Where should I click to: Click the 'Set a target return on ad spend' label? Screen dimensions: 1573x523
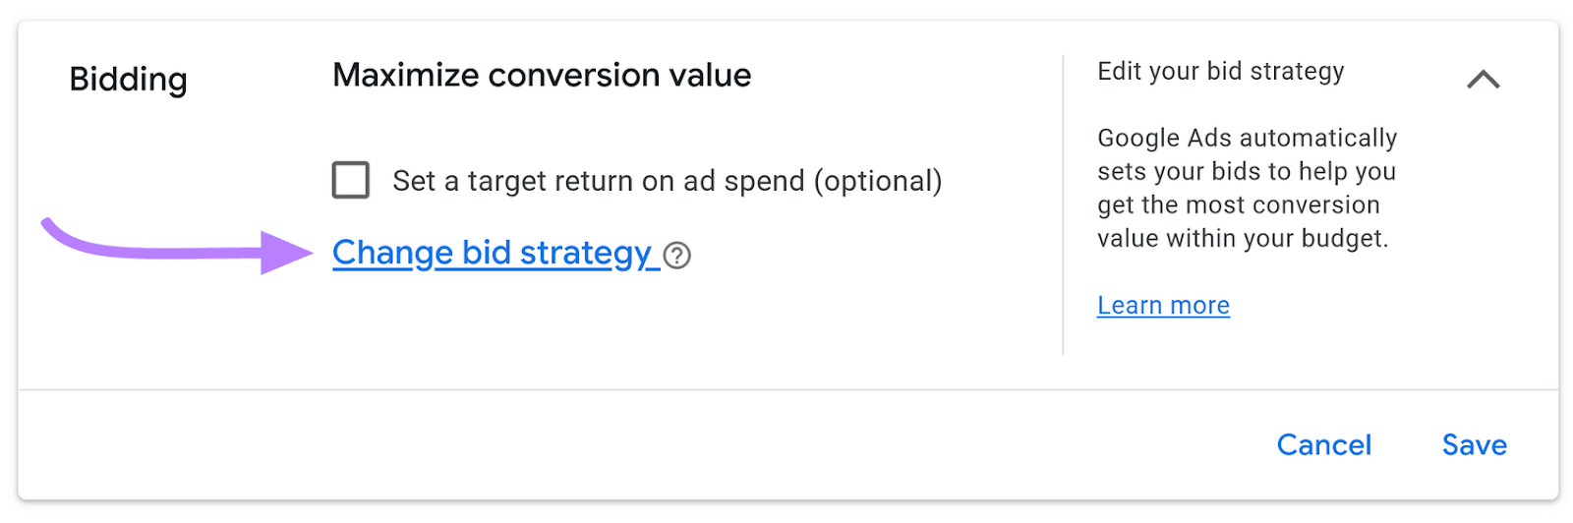coord(600,181)
